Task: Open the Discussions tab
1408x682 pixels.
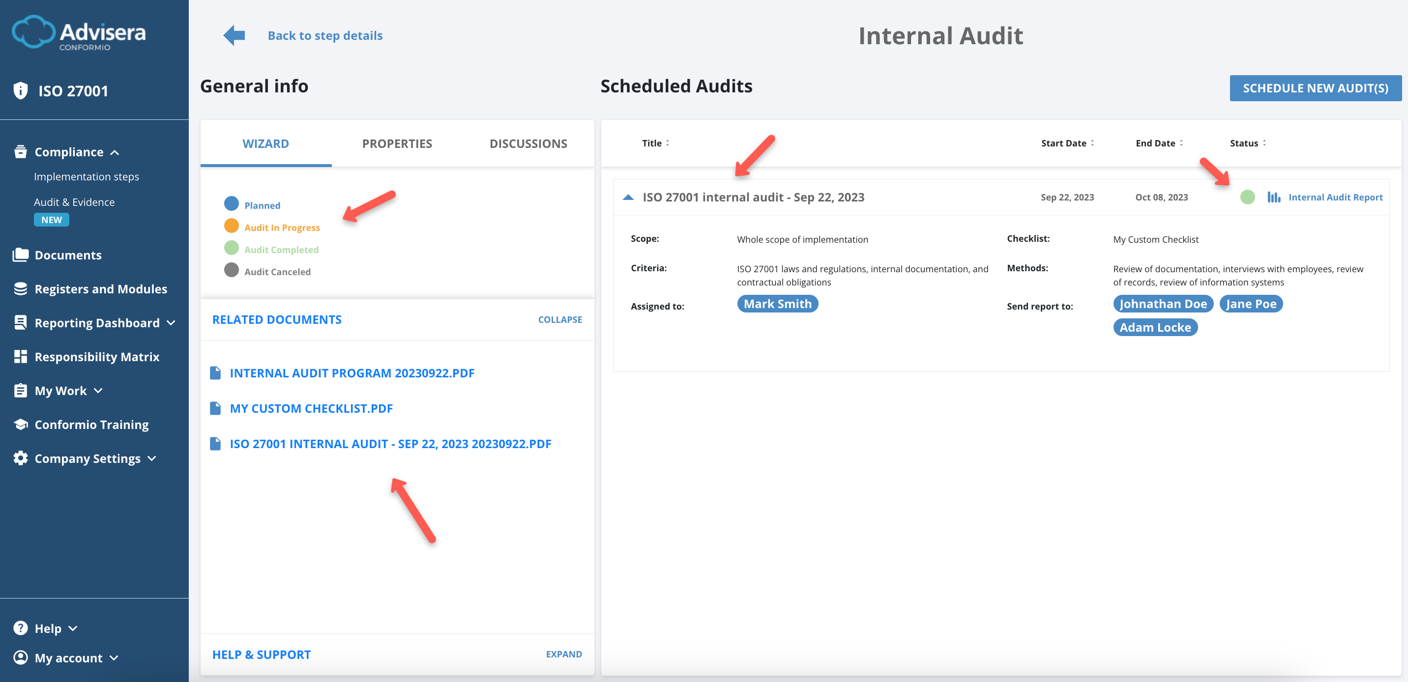Action: (x=528, y=143)
